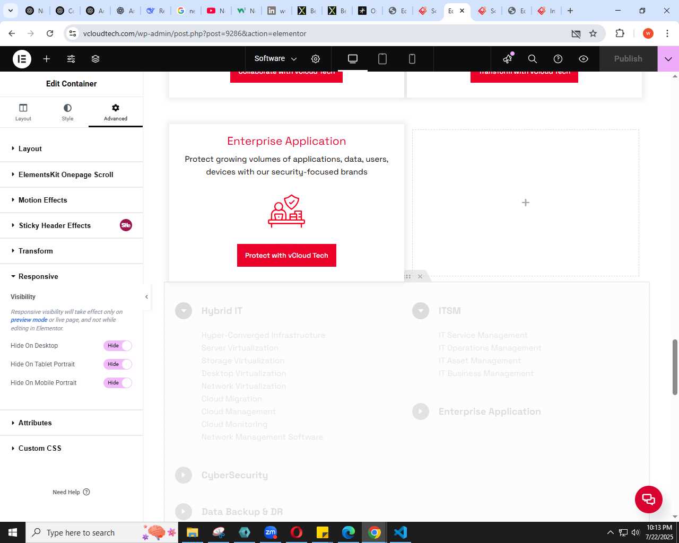
Task: Switch to tablet device view
Action: coord(382,59)
